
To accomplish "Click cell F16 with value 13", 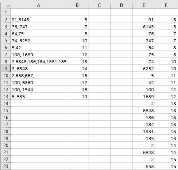I will (x=166, y=118).
